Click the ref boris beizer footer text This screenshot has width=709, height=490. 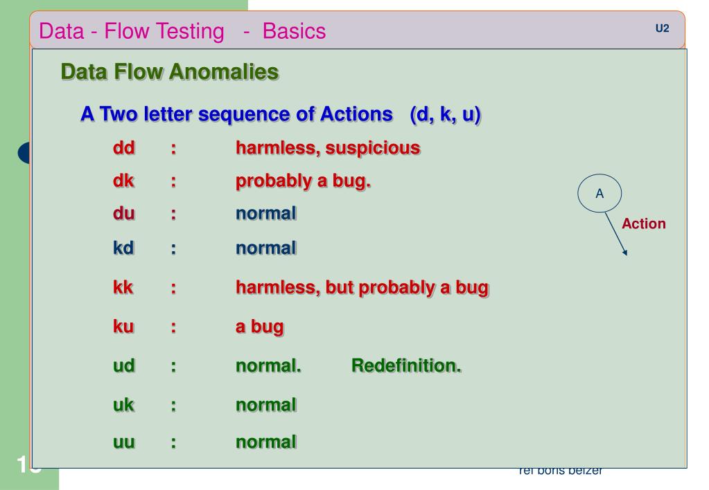(x=560, y=471)
